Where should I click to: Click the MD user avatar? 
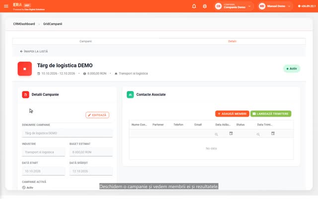click(262, 6)
